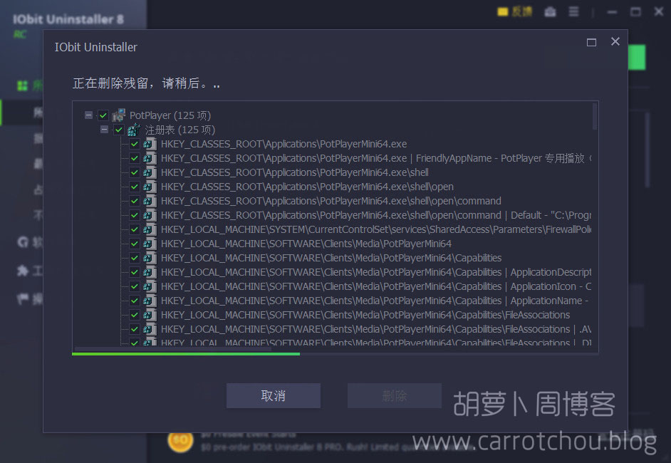Click registry icon on the SharedAccess FirewallPolicy row
This screenshot has width=671, height=463.
coord(150,229)
